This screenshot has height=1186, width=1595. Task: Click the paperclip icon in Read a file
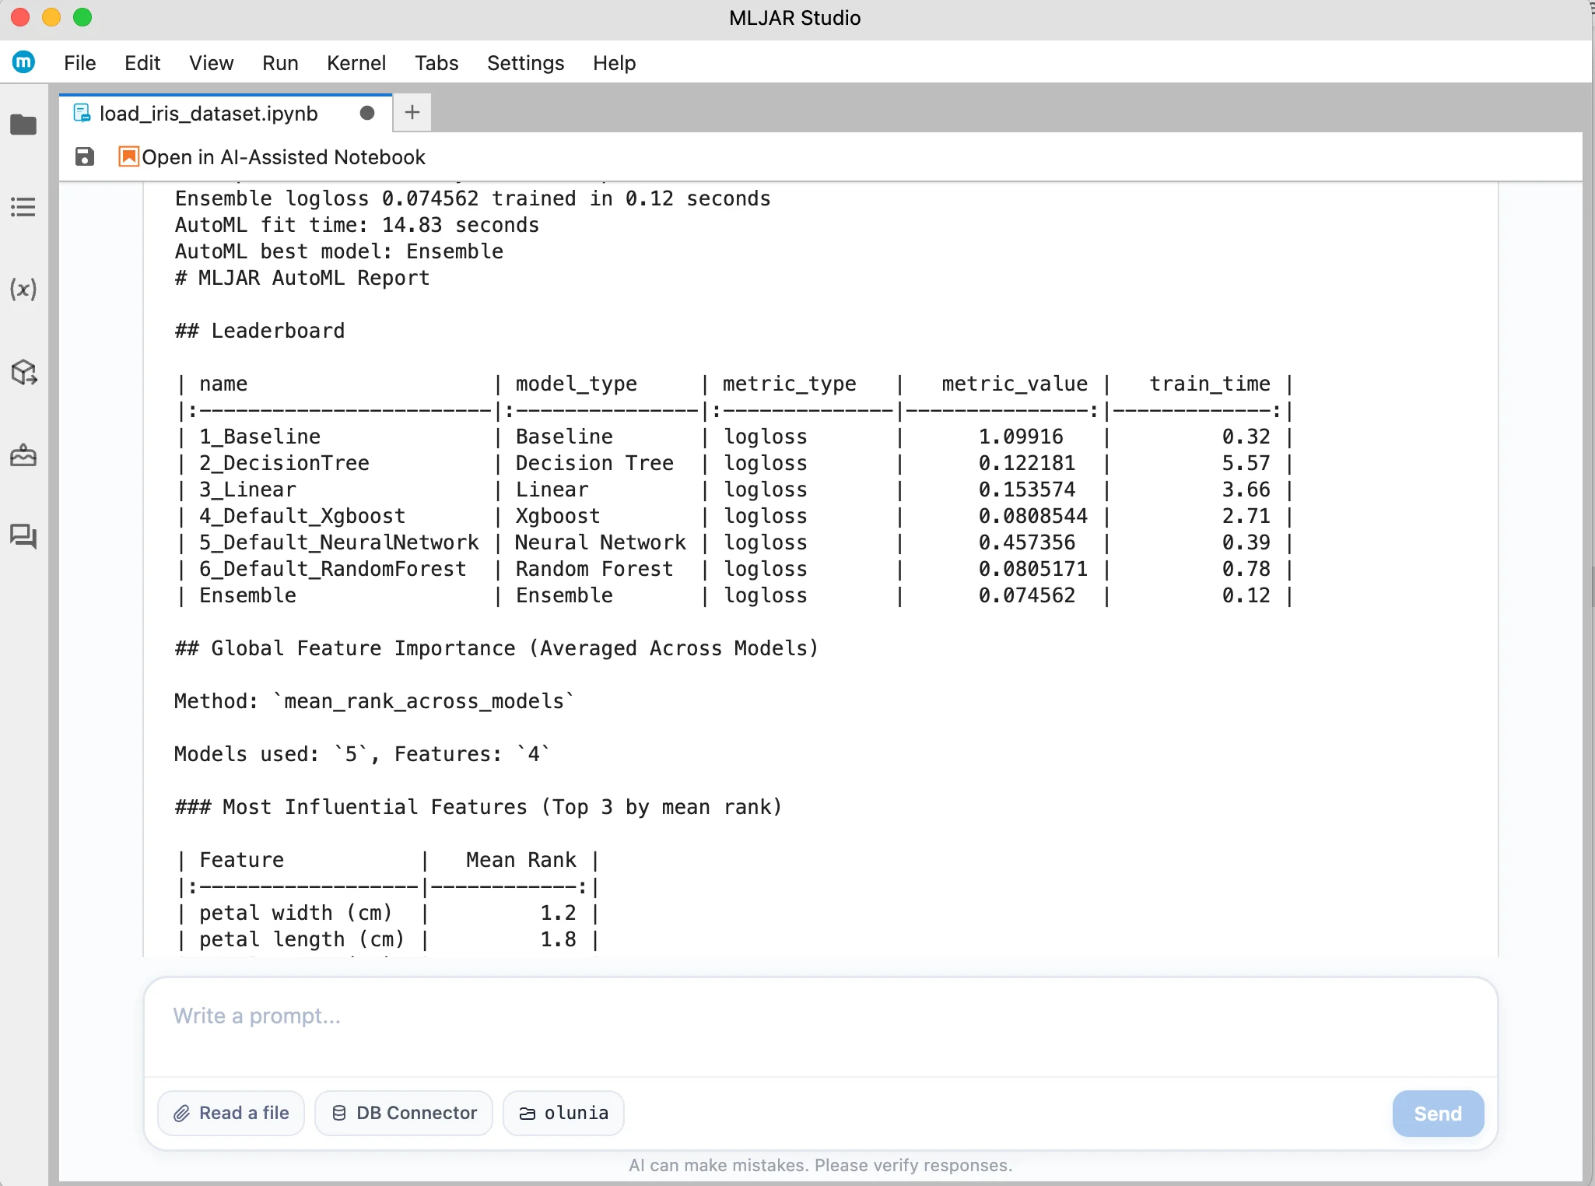point(181,1114)
